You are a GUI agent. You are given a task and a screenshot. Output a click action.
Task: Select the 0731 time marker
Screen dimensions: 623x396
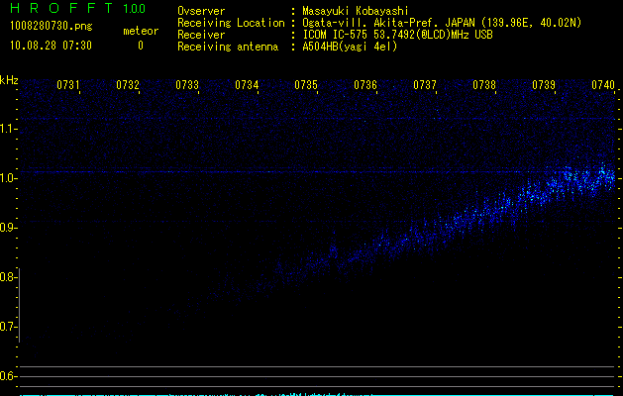coord(68,86)
